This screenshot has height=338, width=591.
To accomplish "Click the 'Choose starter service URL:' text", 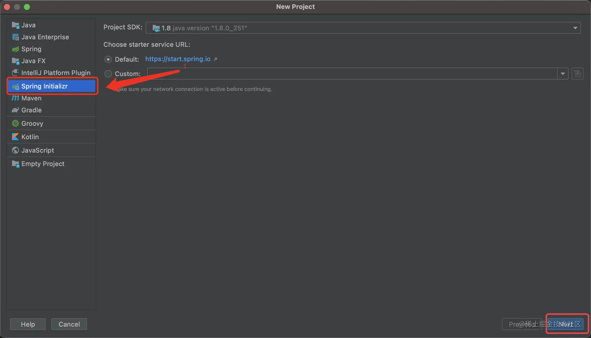I will coord(147,45).
